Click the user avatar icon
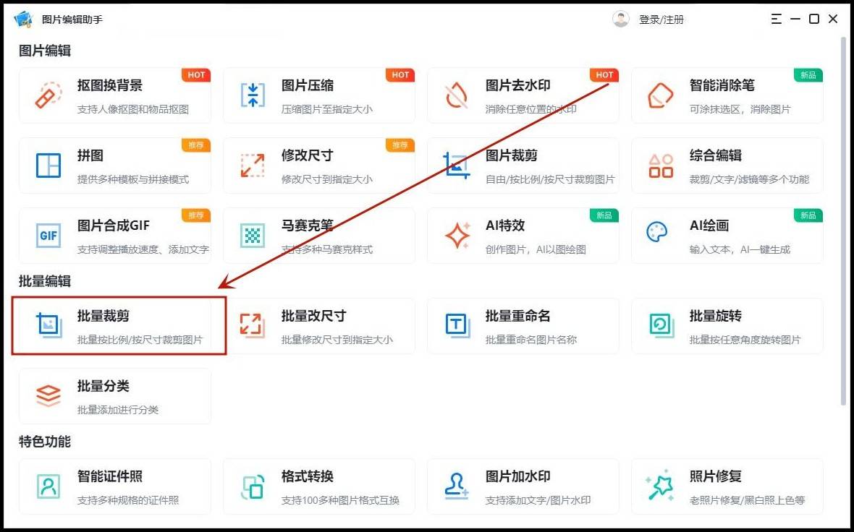854x532 pixels. click(620, 19)
